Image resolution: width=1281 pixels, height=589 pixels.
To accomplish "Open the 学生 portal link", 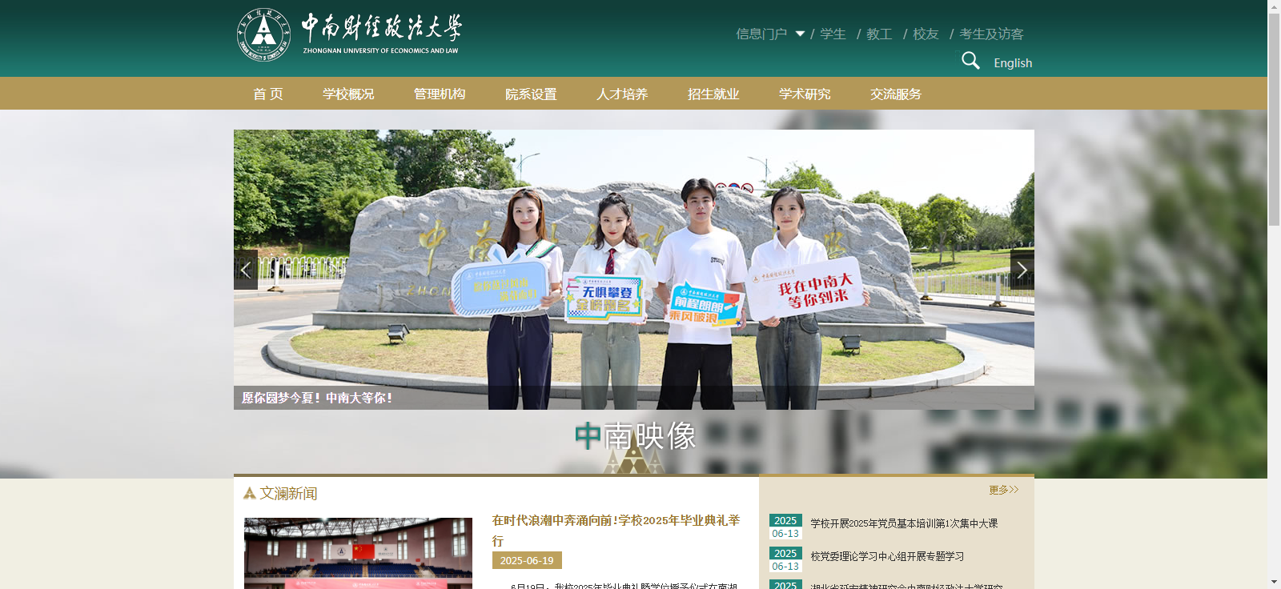I will coord(833,34).
